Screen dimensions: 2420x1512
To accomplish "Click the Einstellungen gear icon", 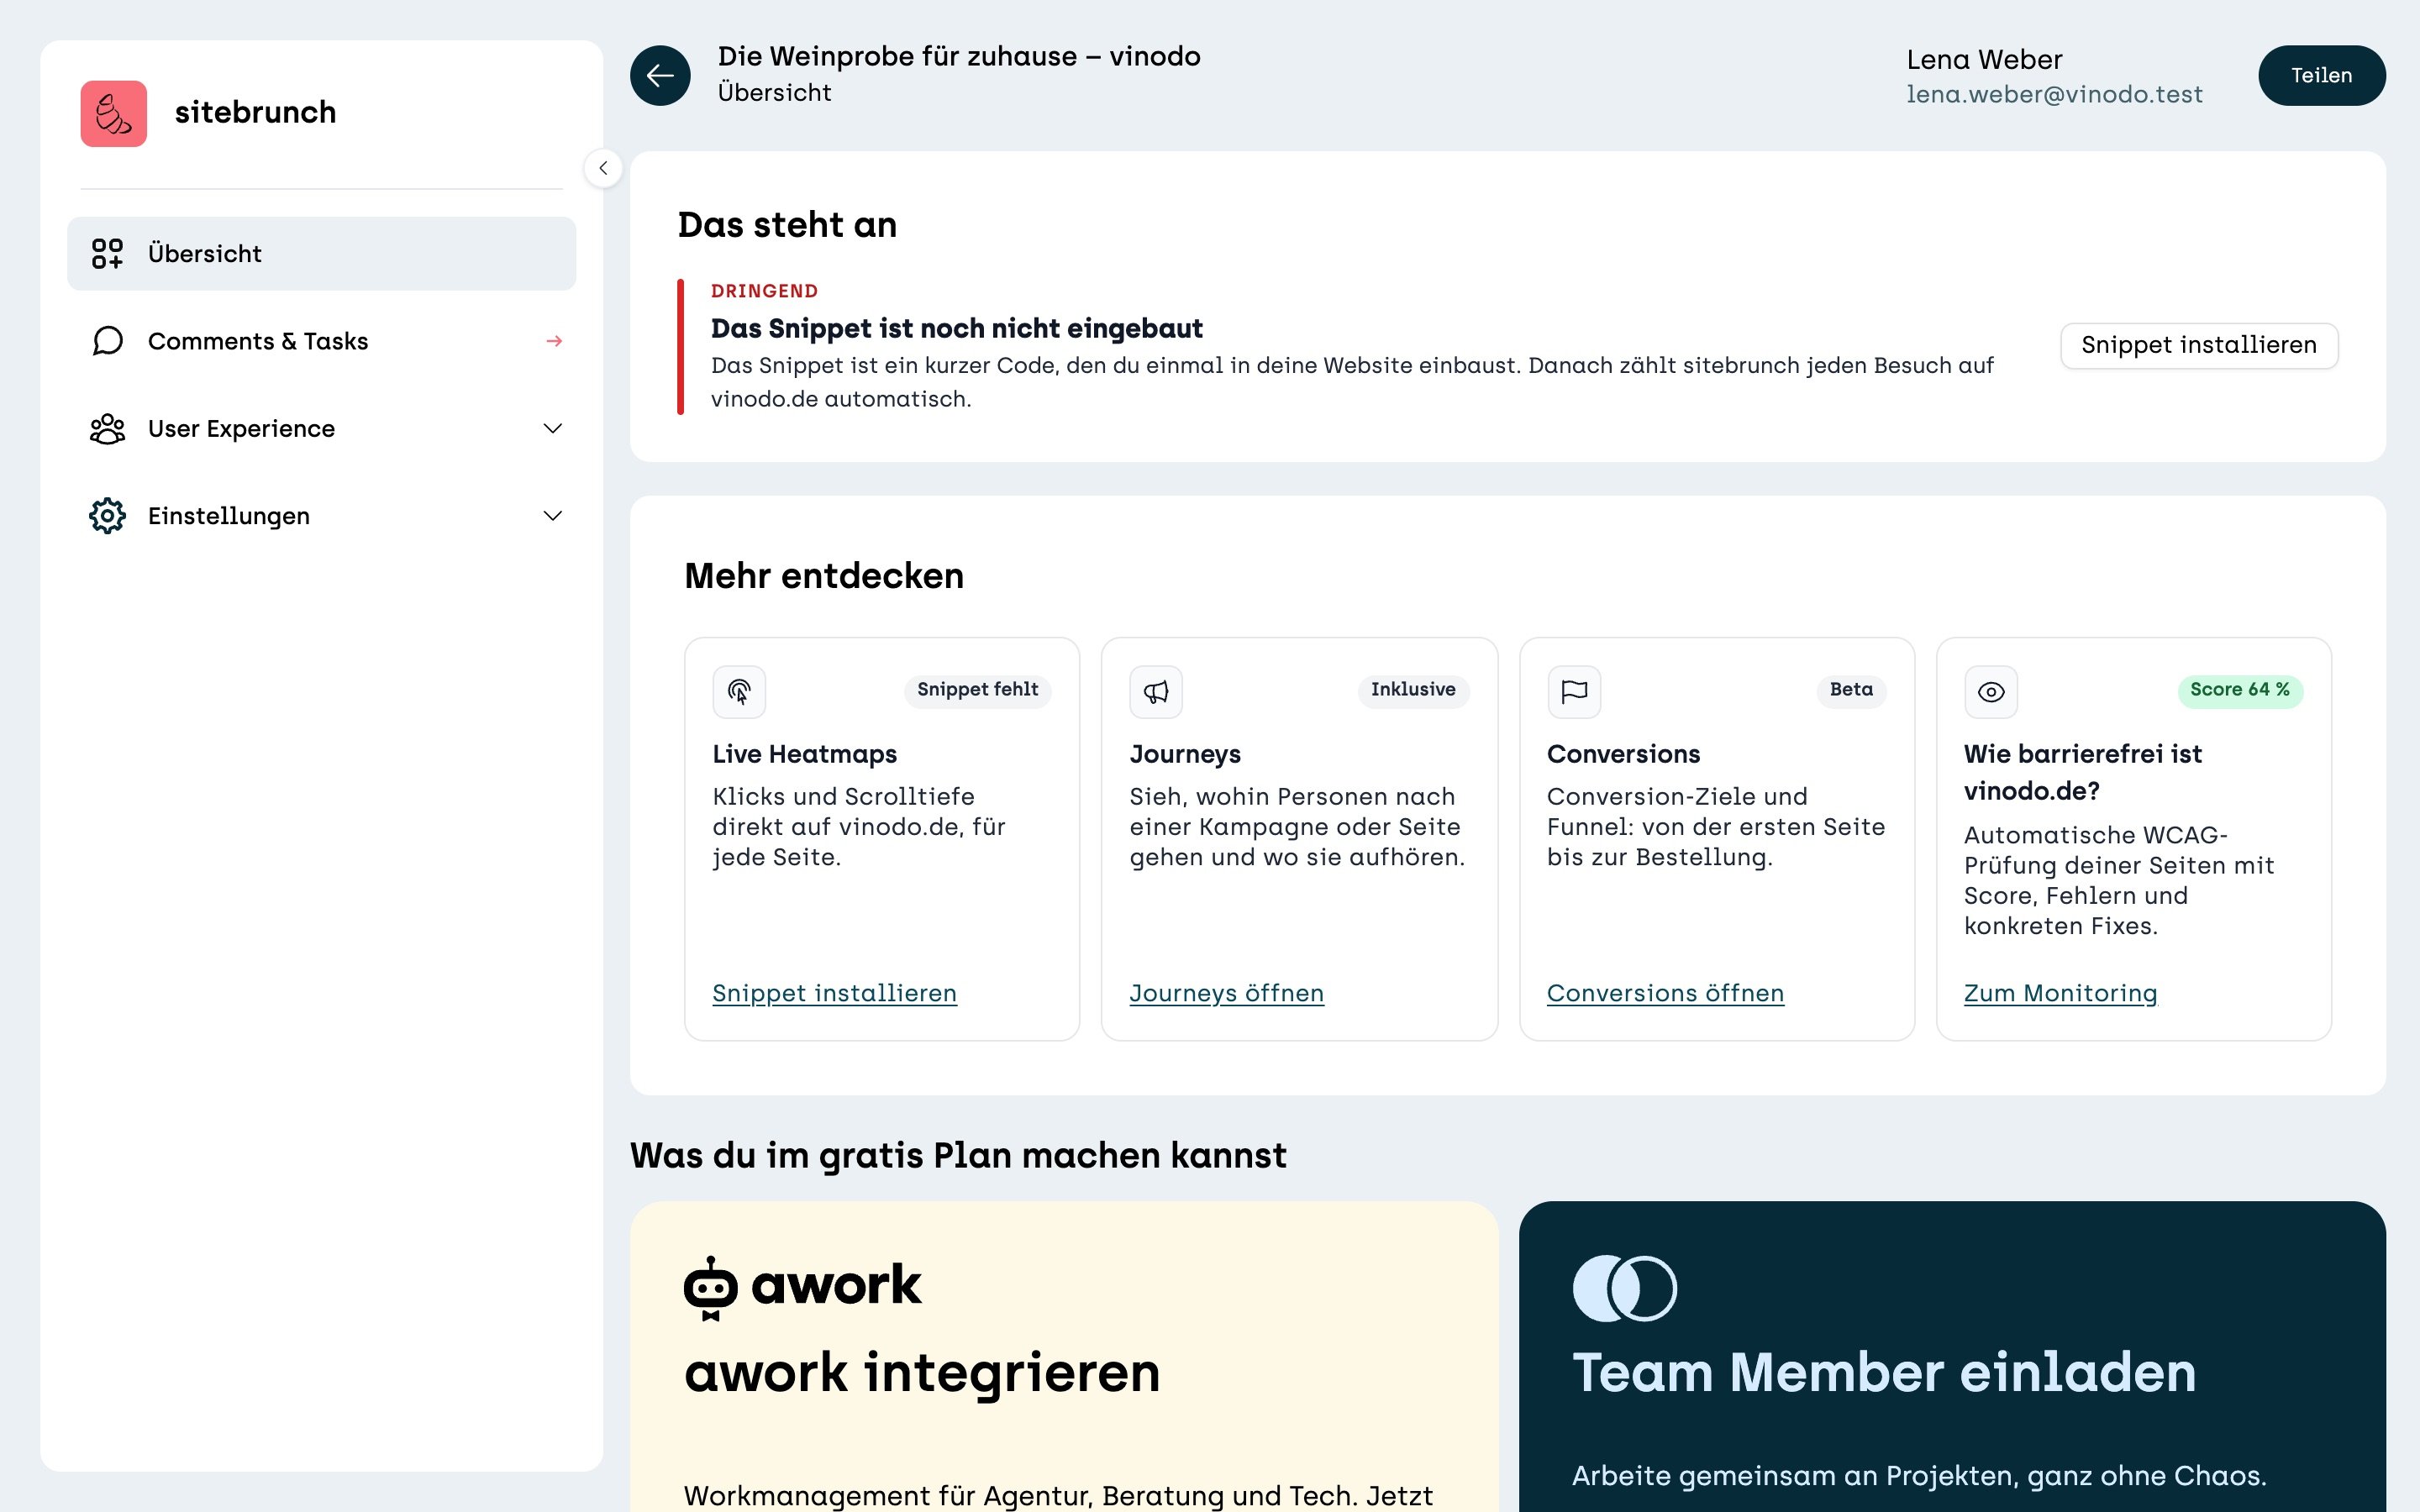I will coord(107,516).
